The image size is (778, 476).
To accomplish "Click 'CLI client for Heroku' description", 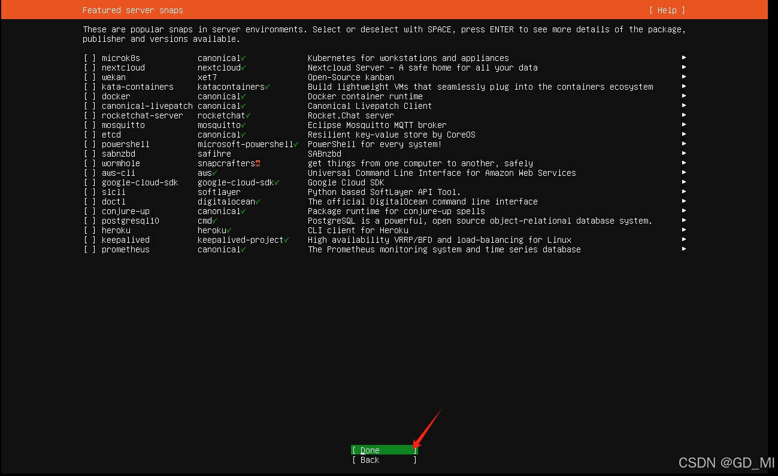I will (358, 230).
